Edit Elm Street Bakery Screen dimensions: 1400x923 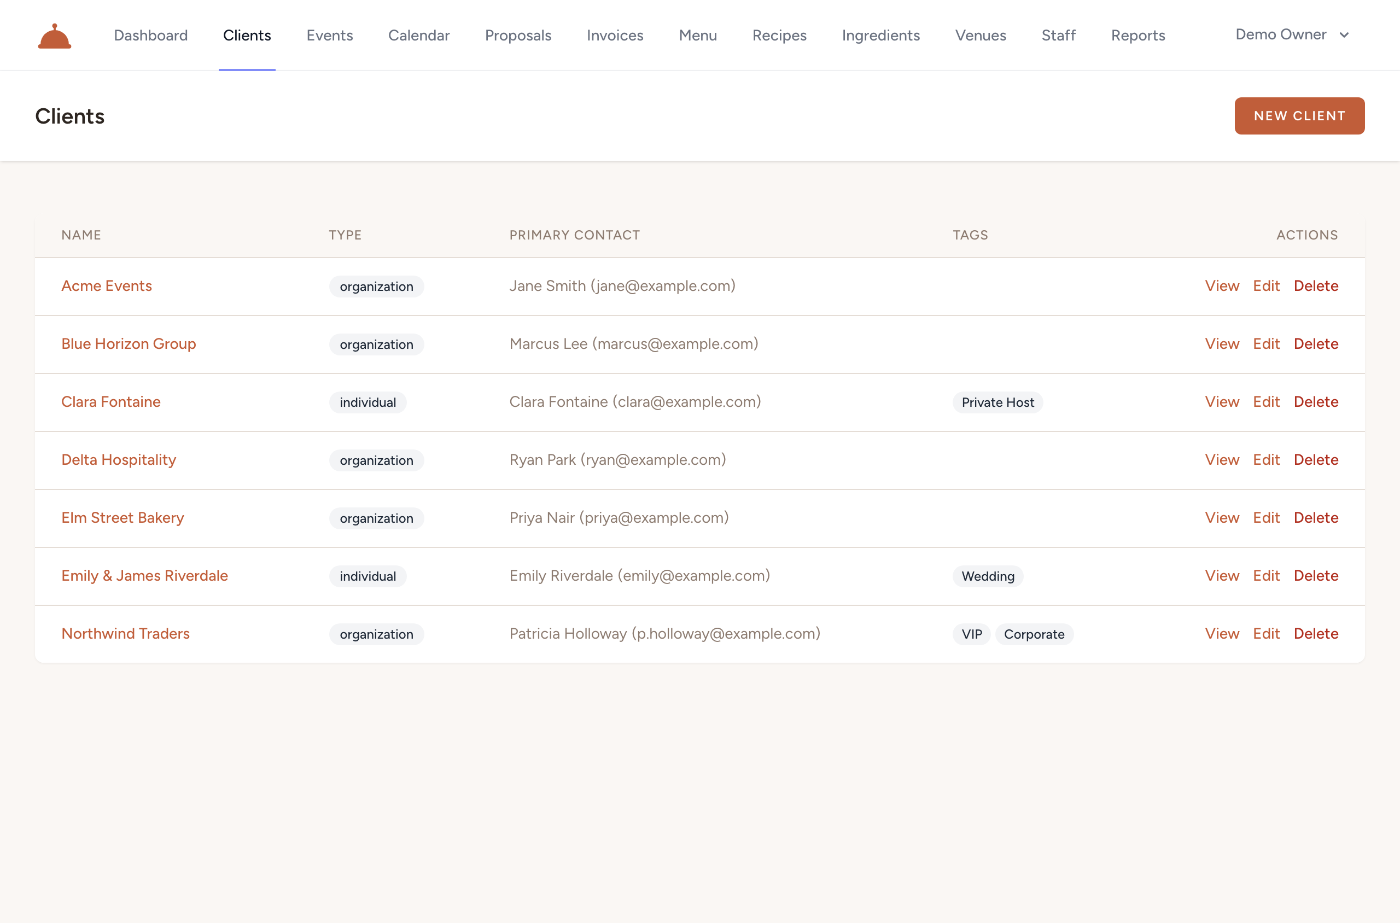coord(1266,518)
